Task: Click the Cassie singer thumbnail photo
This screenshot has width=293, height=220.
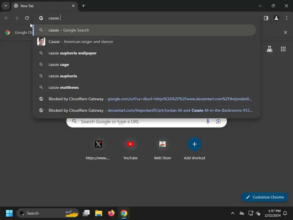Action: (x=41, y=42)
